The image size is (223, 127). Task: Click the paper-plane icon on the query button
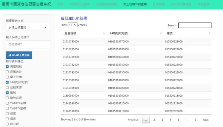10,55
